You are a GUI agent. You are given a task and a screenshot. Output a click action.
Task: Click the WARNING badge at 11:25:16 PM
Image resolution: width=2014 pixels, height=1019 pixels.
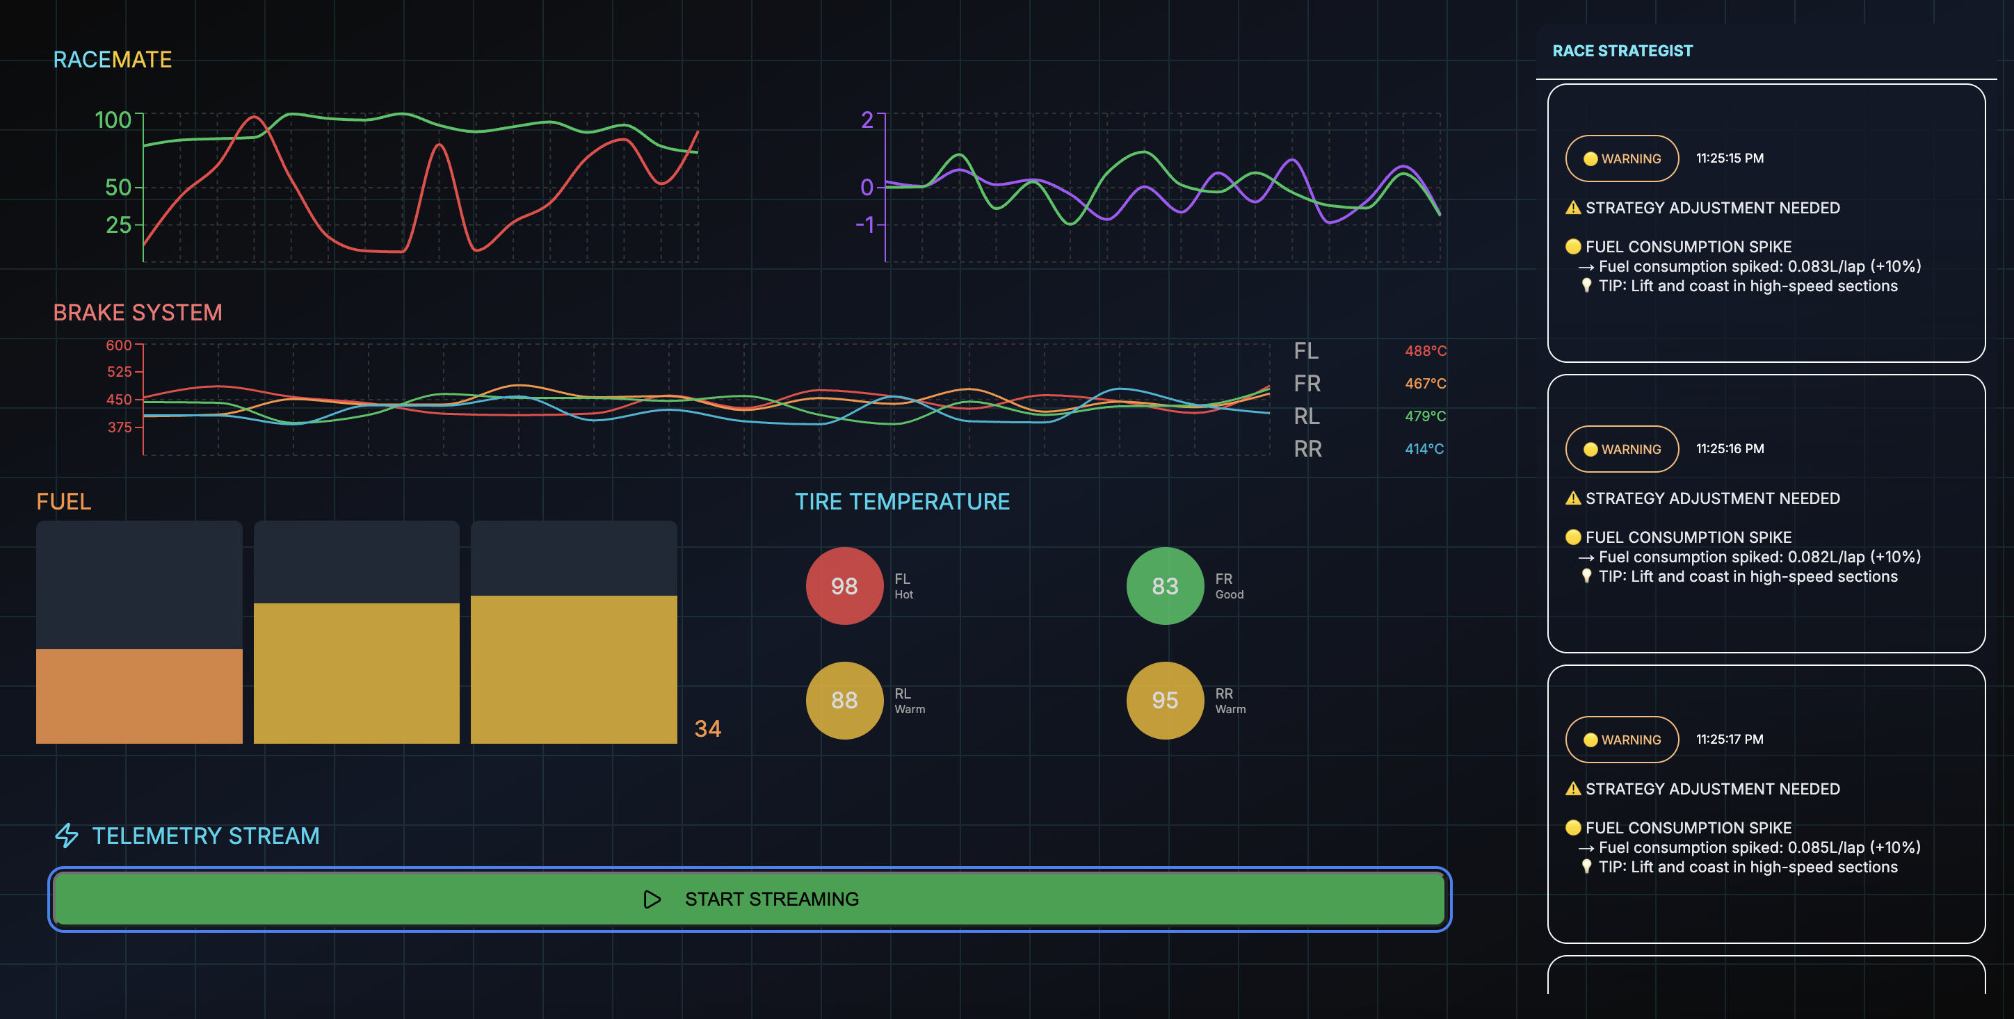pyautogui.click(x=1622, y=449)
